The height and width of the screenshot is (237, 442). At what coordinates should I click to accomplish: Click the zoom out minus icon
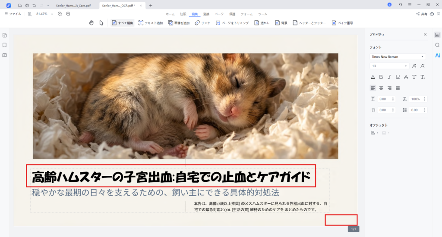pyautogui.click(x=60, y=14)
